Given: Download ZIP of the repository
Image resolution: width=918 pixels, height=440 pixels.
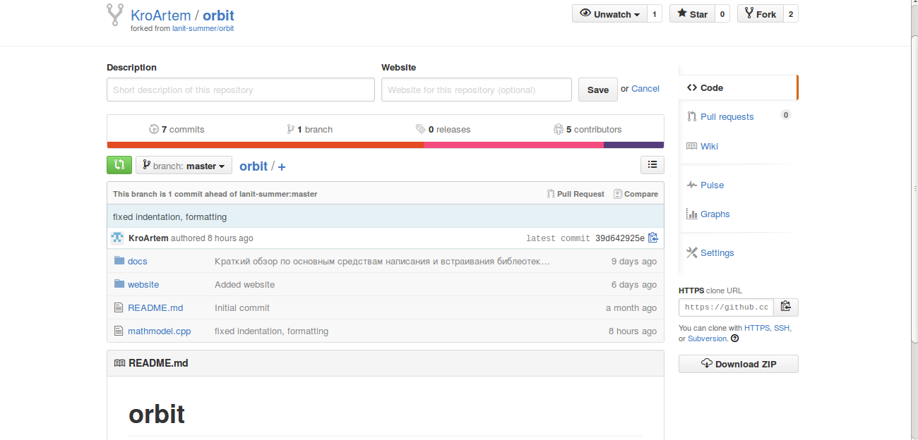Looking at the screenshot, I should coord(738,364).
